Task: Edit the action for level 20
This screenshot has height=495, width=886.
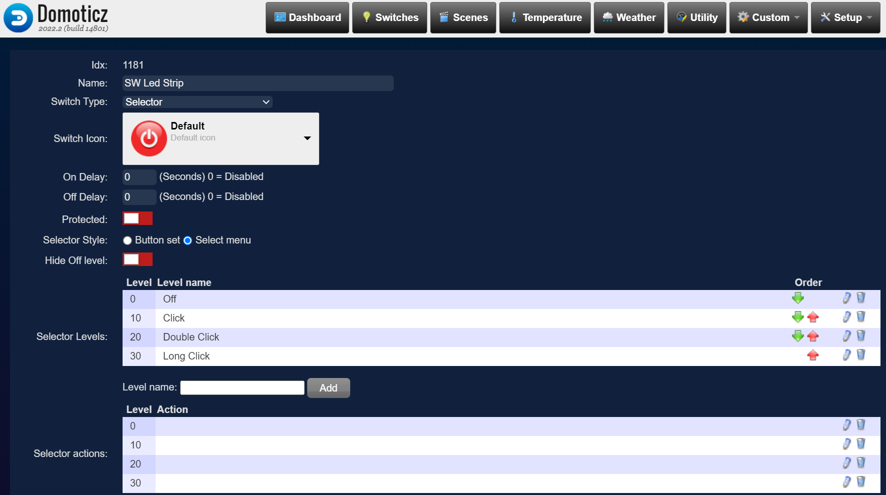Action: [x=846, y=463]
